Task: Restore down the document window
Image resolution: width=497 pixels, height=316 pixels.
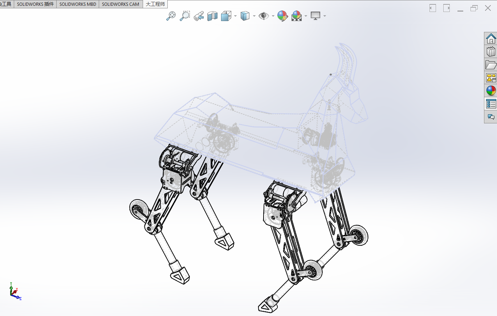Action: (x=474, y=8)
